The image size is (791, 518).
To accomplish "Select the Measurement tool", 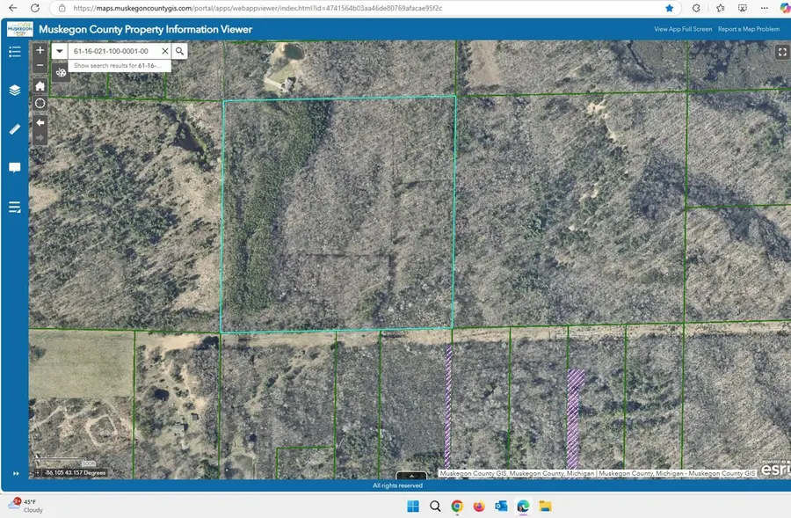I will (14, 129).
